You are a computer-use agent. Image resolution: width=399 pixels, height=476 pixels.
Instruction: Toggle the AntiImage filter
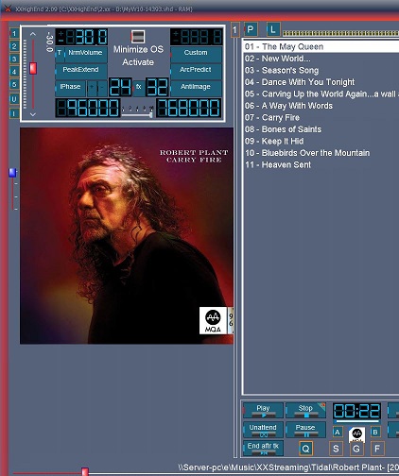tap(196, 87)
